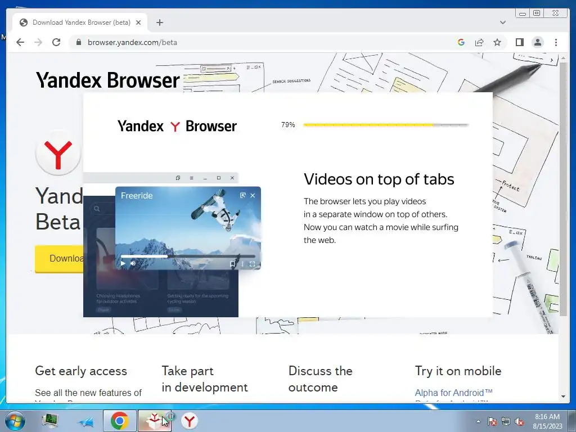
Task: Click the bookmark icon on Freeride video
Action: (232, 264)
